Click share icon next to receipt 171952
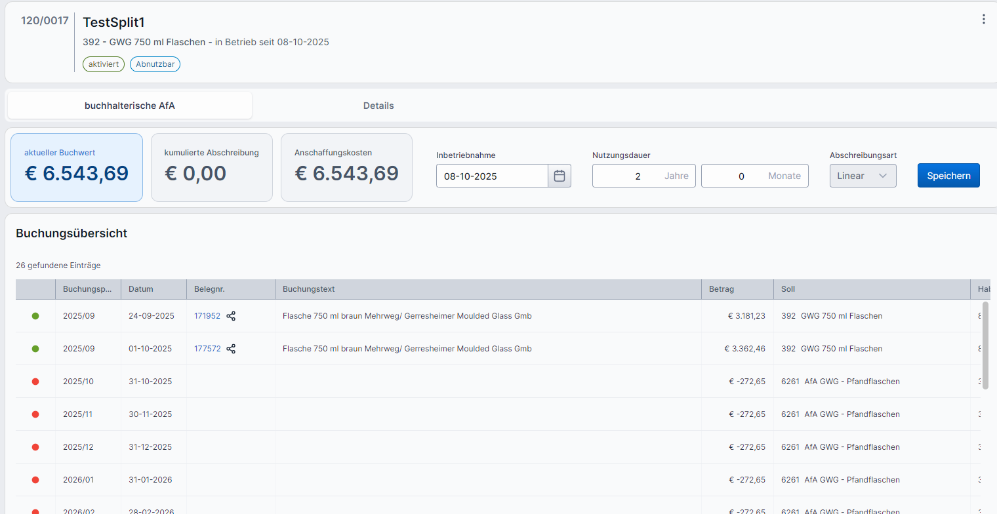The height and width of the screenshot is (514, 997). click(231, 316)
